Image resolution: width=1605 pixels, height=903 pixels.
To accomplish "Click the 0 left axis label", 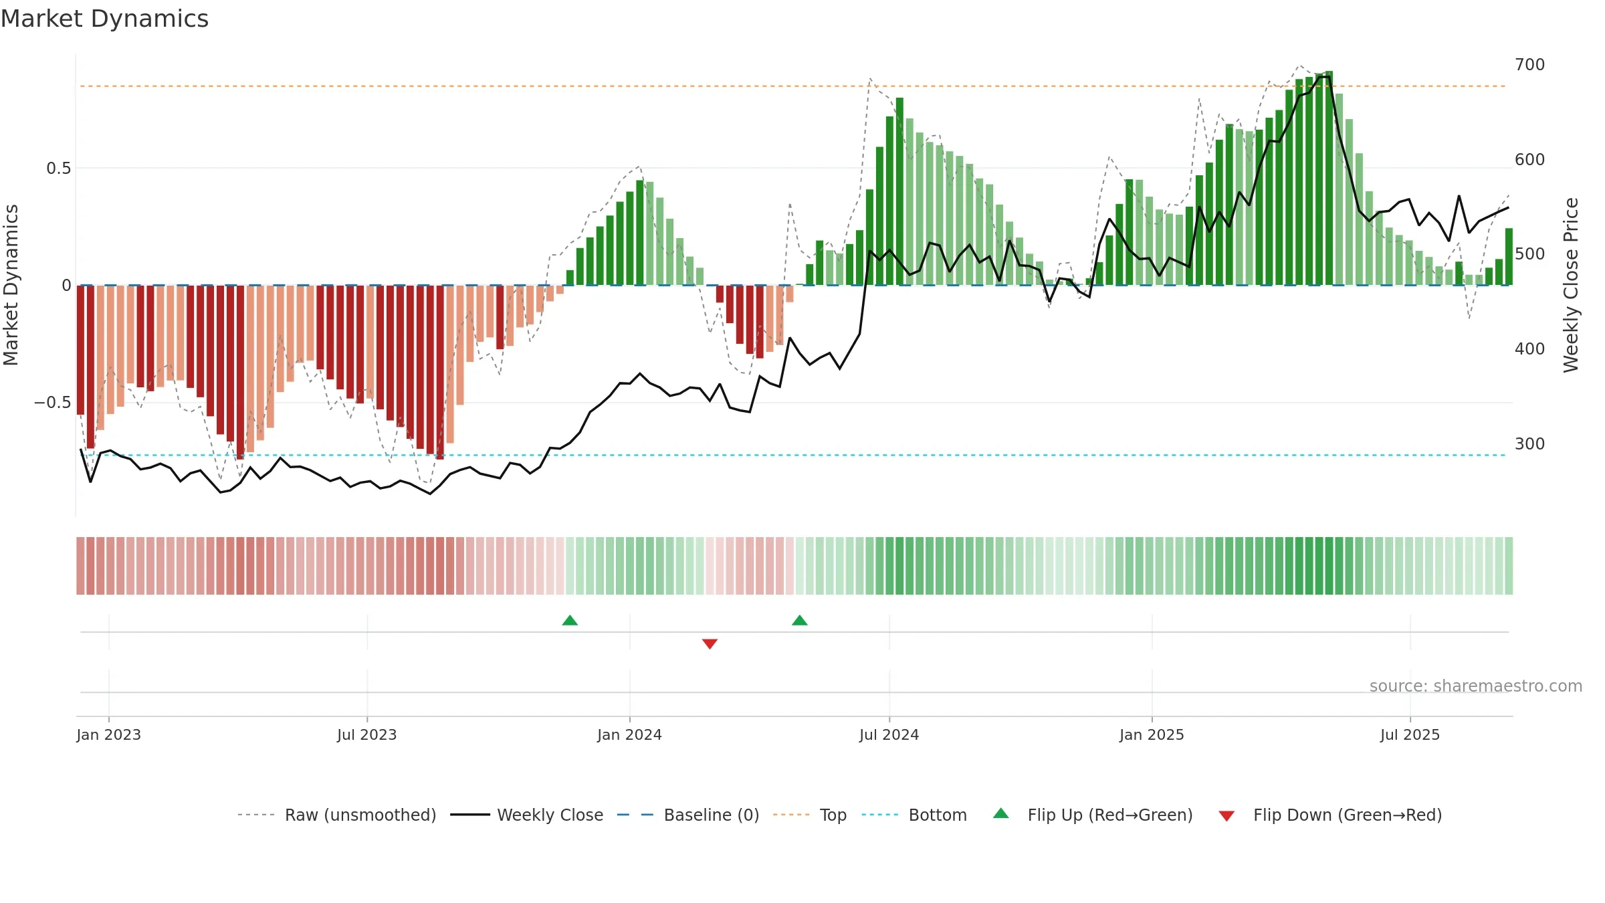I will click(66, 286).
